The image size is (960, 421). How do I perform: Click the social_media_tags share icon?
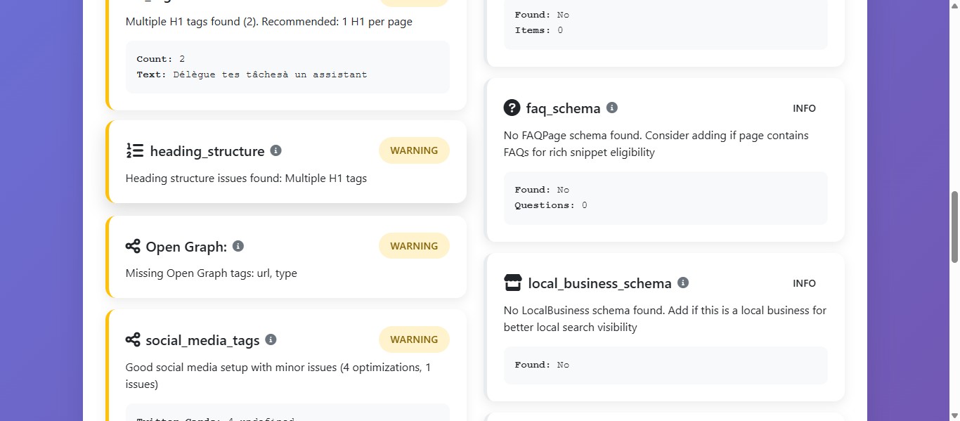tap(133, 339)
